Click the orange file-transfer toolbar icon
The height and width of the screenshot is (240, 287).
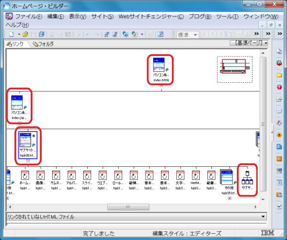coord(135,34)
